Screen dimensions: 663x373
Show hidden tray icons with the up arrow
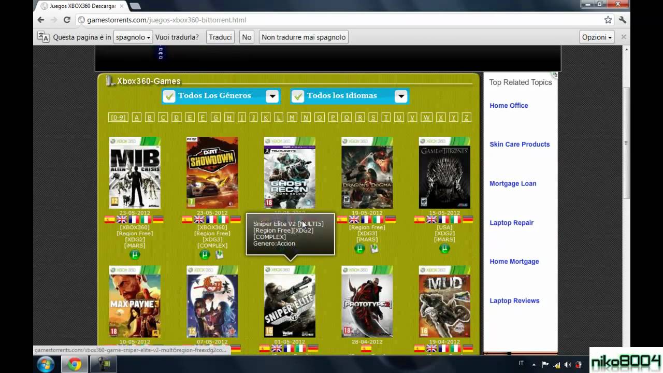(x=535, y=365)
